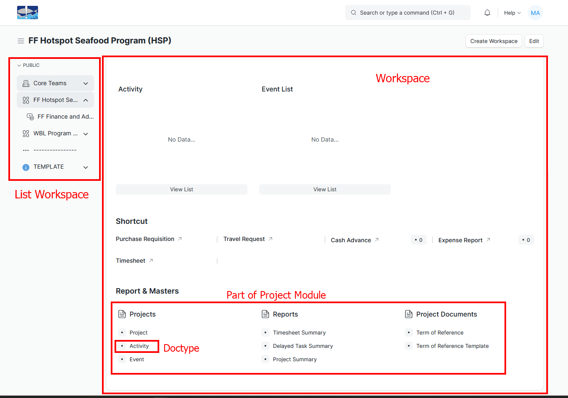Click the FF Finance and Ad... icon
This screenshot has height=398, width=568.
tap(30, 117)
